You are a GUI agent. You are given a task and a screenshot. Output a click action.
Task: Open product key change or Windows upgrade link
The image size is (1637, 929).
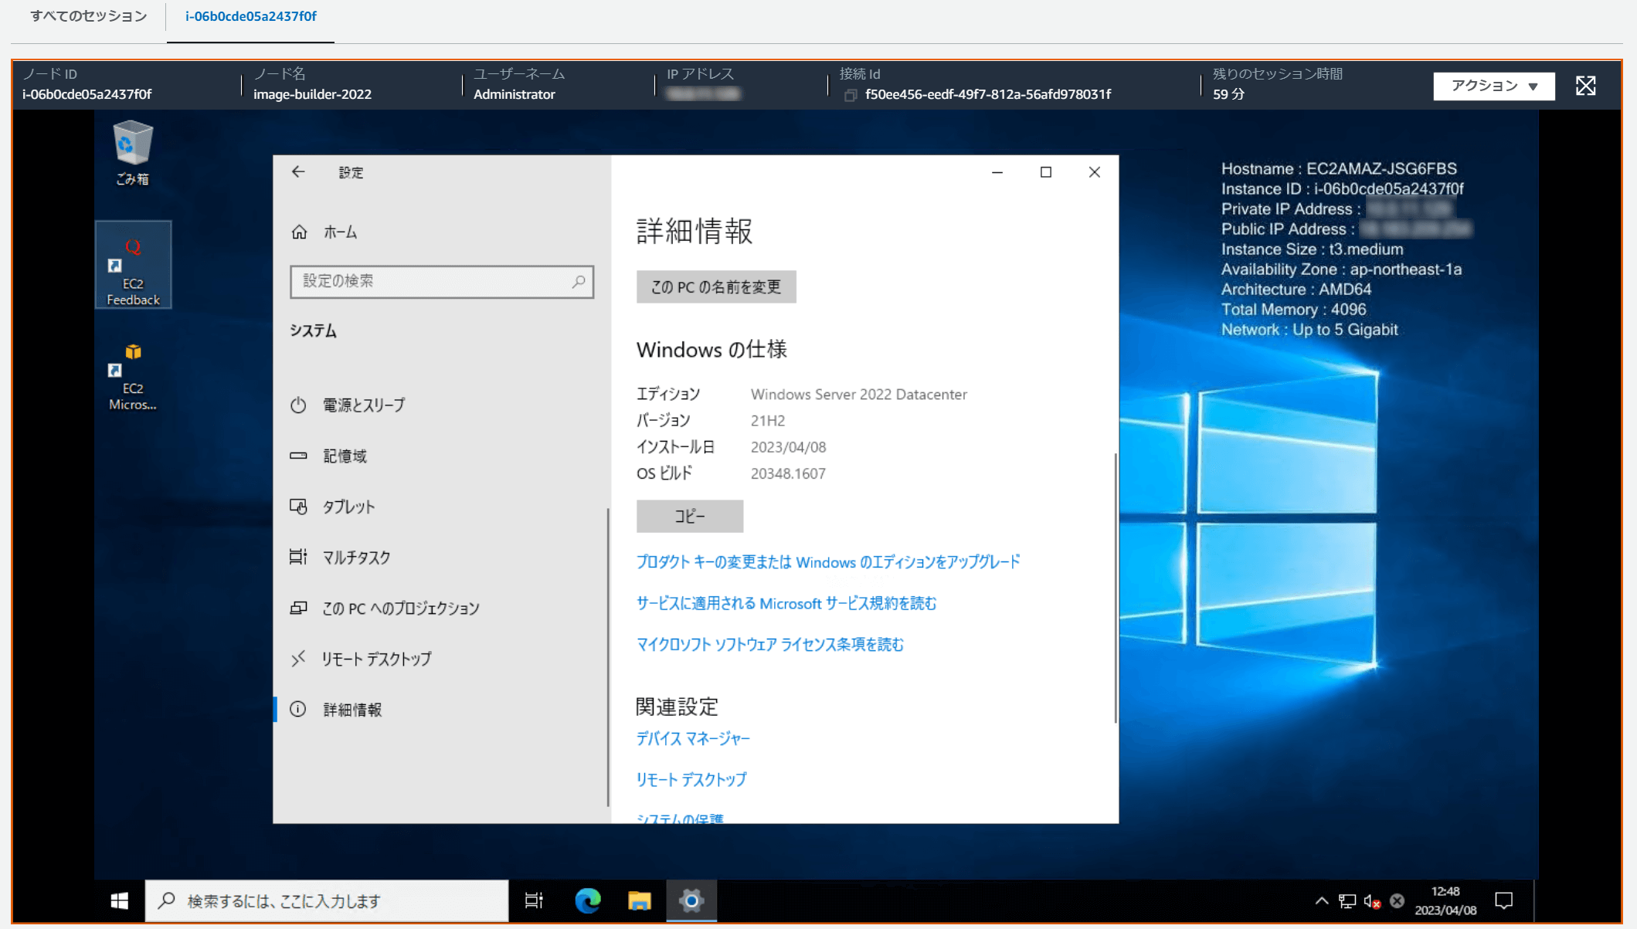point(828,562)
